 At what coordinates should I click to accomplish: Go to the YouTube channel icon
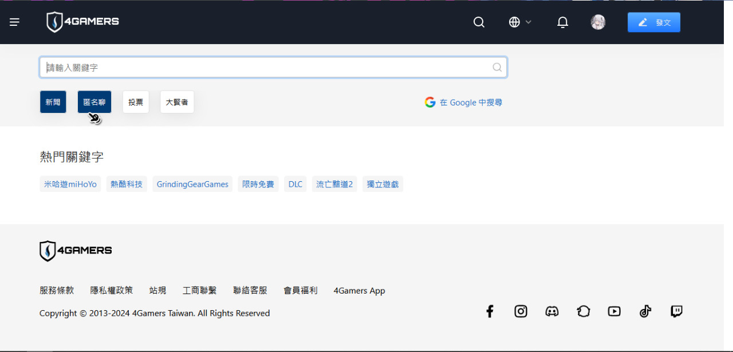tap(614, 311)
